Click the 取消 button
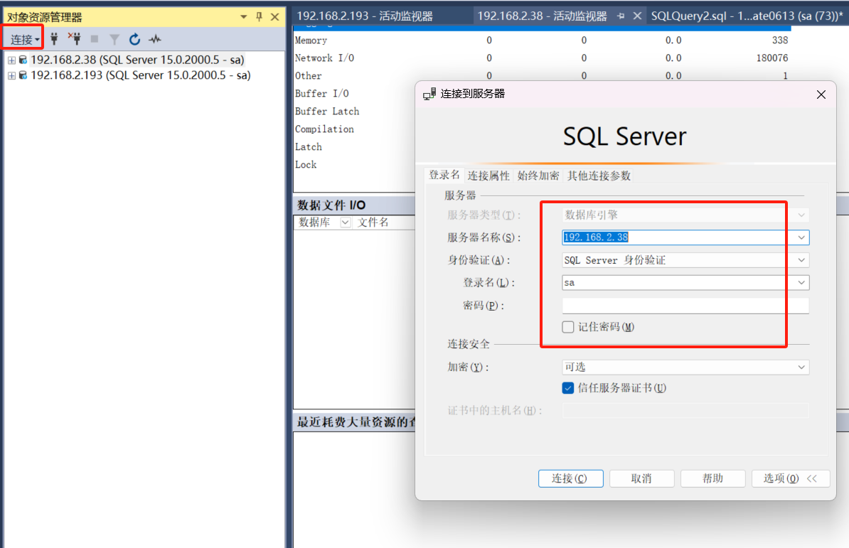849x548 pixels. [x=641, y=478]
